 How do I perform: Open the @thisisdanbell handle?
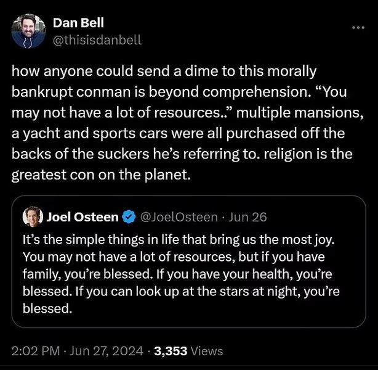tap(97, 39)
